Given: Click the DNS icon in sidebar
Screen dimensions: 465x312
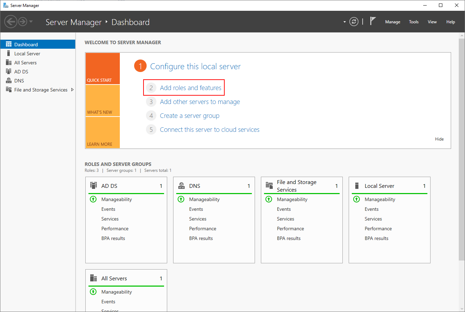Looking at the screenshot, I should (9, 80).
